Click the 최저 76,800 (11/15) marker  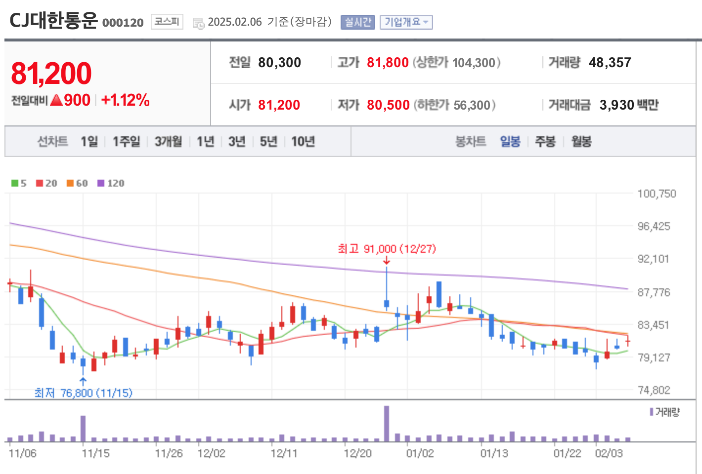[83, 393]
